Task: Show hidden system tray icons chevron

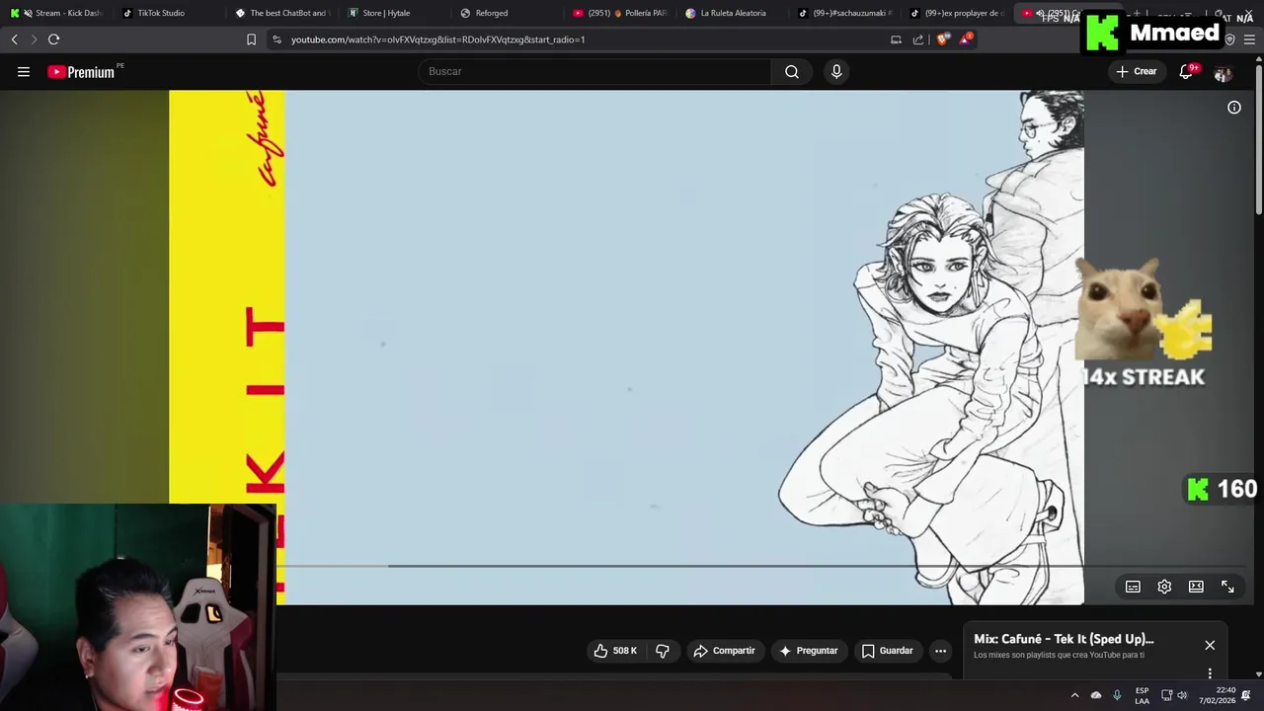Action: (1074, 695)
